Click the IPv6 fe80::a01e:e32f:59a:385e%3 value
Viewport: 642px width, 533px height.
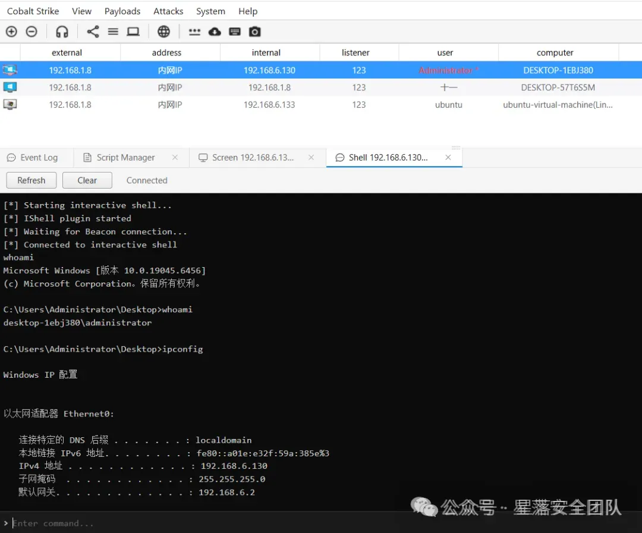(x=263, y=453)
